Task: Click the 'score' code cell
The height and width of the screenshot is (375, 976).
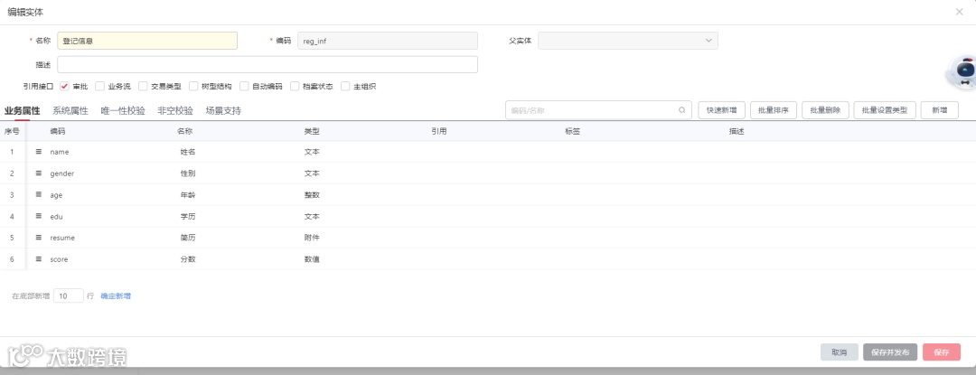Action: pyautogui.click(x=59, y=259)
